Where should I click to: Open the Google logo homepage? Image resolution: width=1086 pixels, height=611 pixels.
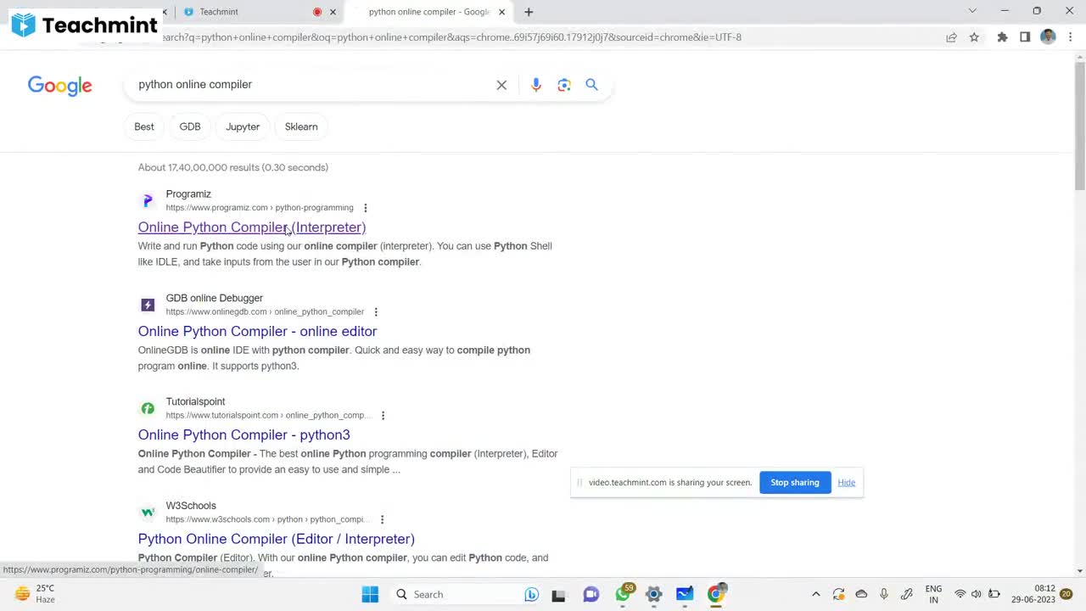coord(59,86)
